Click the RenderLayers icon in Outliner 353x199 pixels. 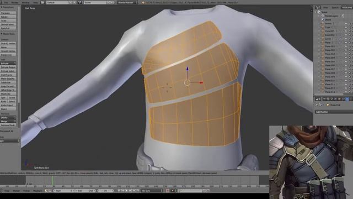point(323,16)
